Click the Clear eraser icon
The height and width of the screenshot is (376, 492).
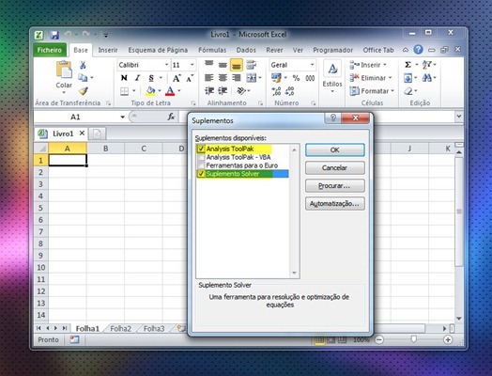[408, 91]
